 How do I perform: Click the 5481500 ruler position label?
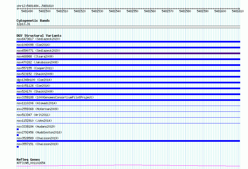(45, 11)
